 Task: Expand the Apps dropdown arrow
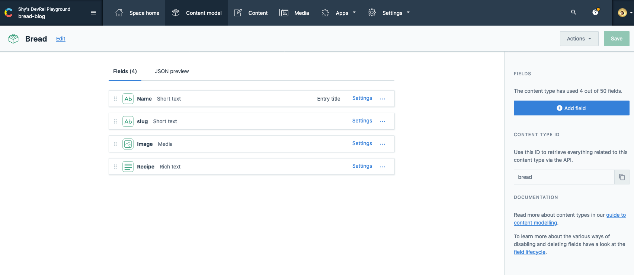tap(354, 12)
